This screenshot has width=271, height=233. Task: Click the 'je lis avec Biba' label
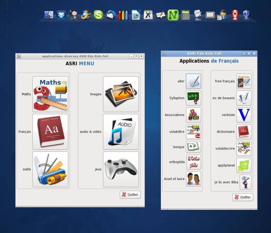click(226, 182)
